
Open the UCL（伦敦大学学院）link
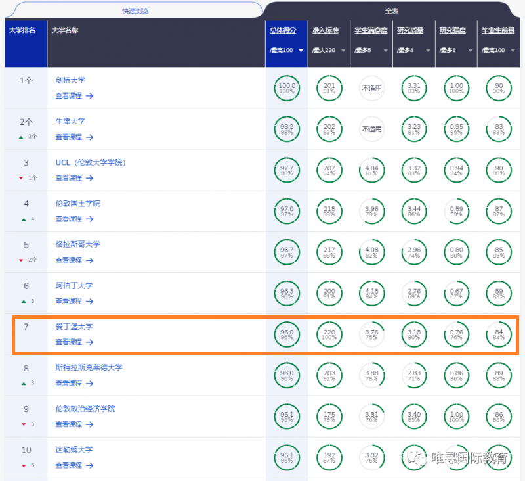tap(91, 162)
